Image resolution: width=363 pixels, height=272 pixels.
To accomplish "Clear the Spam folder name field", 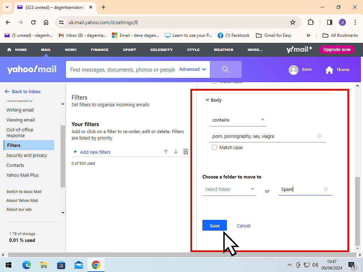I will 325,189.
